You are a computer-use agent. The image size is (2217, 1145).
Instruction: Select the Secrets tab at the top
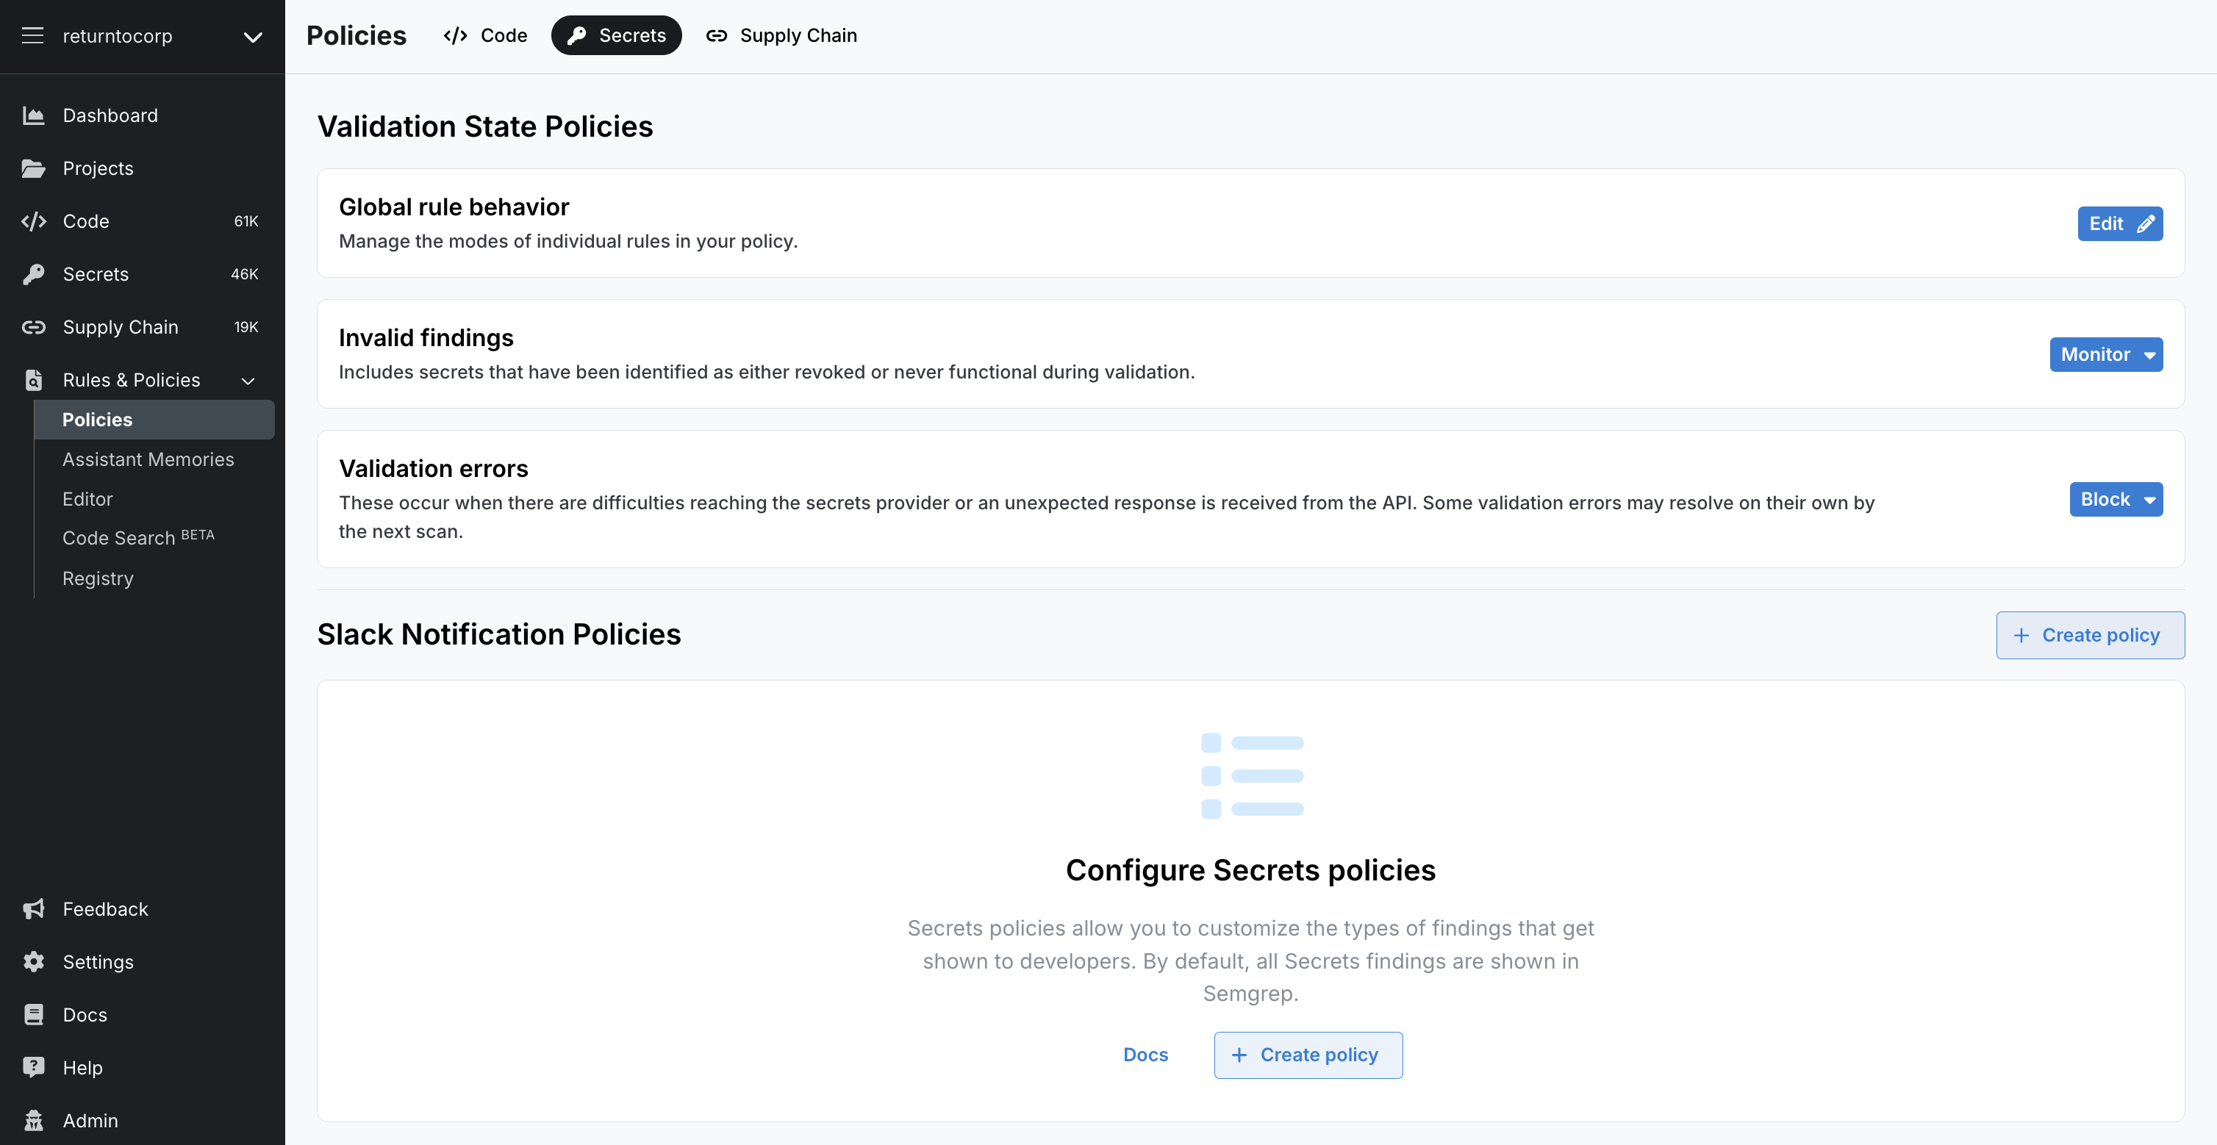[616, 35]
